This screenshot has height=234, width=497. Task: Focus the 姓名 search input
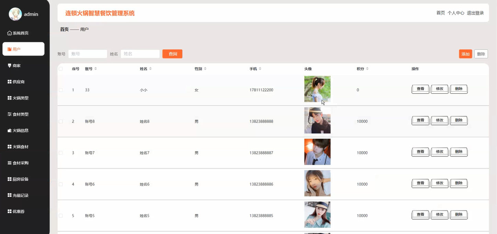140,54
